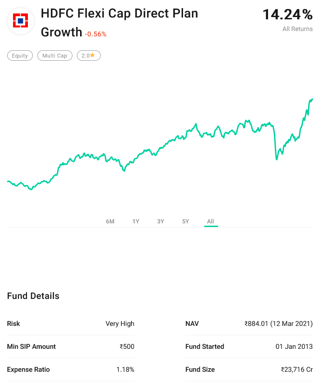
Task: Click the green NAV chart line
Action: click(x=180, y=135)
